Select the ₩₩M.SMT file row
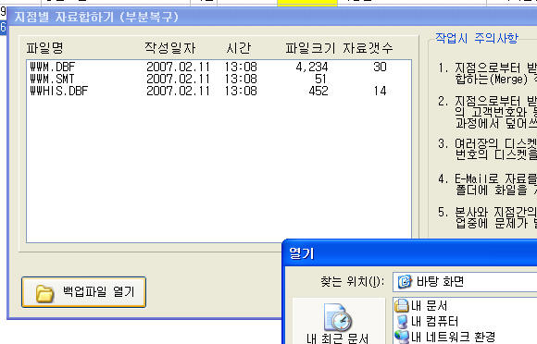537x344 pixels. tap(219, 79)
